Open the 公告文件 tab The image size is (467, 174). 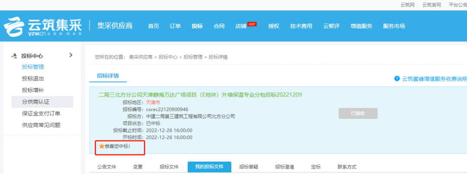pyautogui.click(x=106, y=167)
